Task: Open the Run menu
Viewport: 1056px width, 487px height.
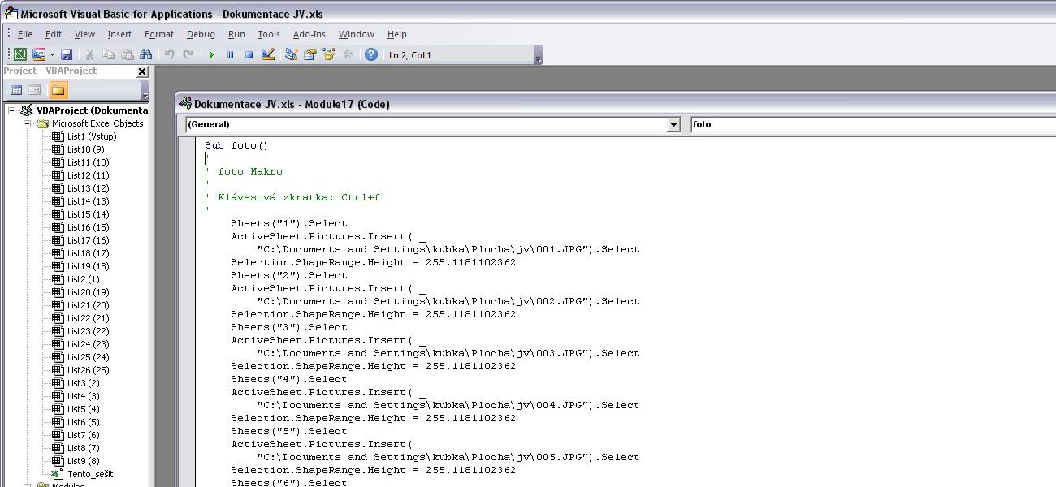Action: tap(236, 34)
